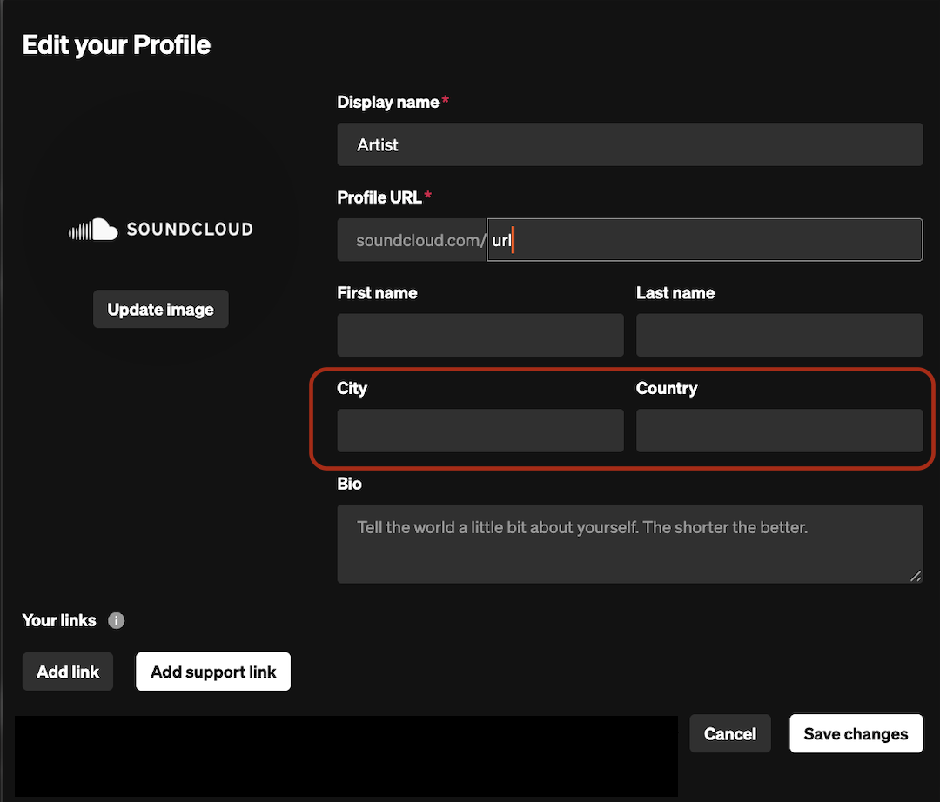Click the Update image button

(161, 309)
